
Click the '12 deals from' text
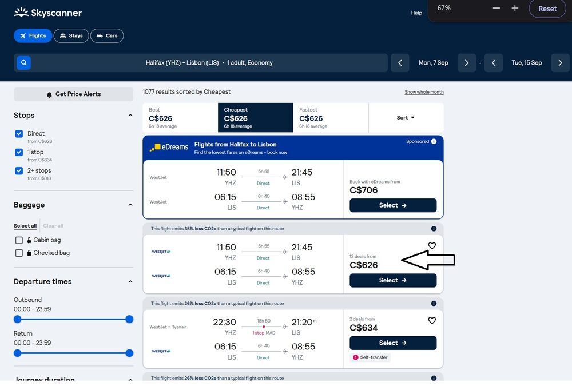[x=363, y=257]
